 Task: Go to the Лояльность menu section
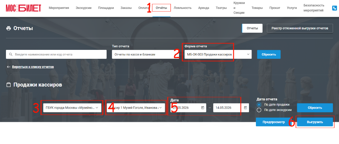pos(182,8)
